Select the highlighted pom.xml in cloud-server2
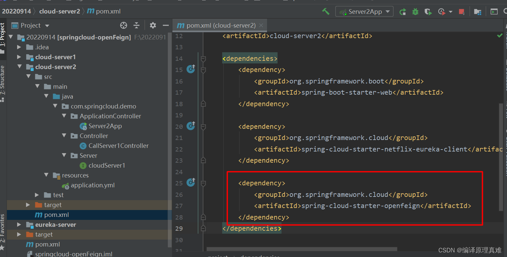Screen dimensions: 507x257 pos(52,215)
